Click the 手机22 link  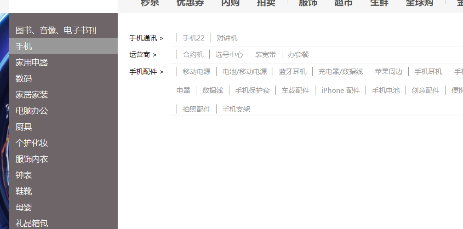194,38
